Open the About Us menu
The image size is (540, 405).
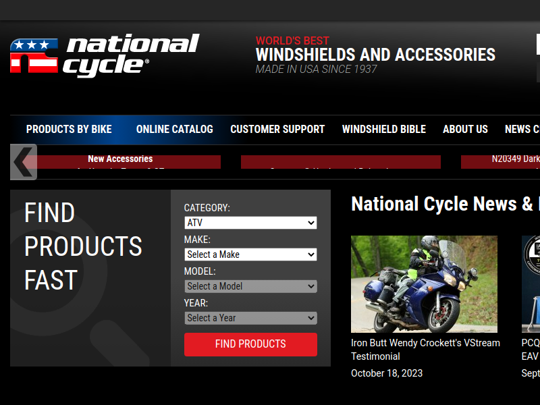tap(465, 129)
